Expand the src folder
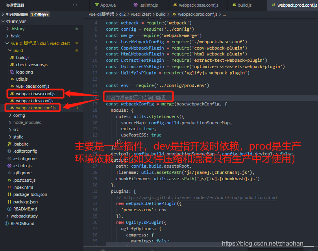 (10, 129)
